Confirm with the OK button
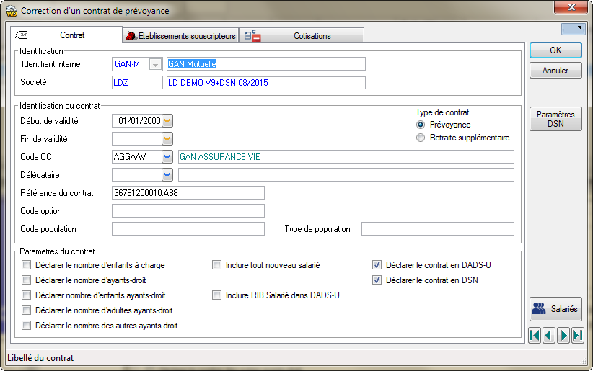This screenshot has height=371, width=593. point(555,50)
